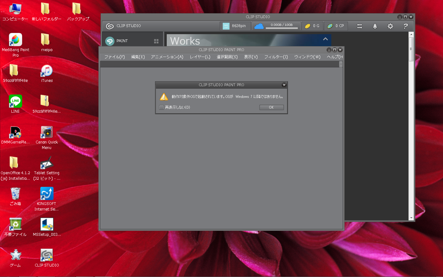Open the 表示(V) menu
443x277 pixels.
click(x=251, y=57)
